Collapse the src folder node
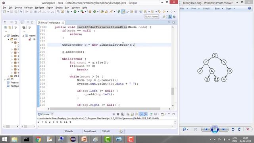This screenshot has height=143, width=254. click(8, 39)
